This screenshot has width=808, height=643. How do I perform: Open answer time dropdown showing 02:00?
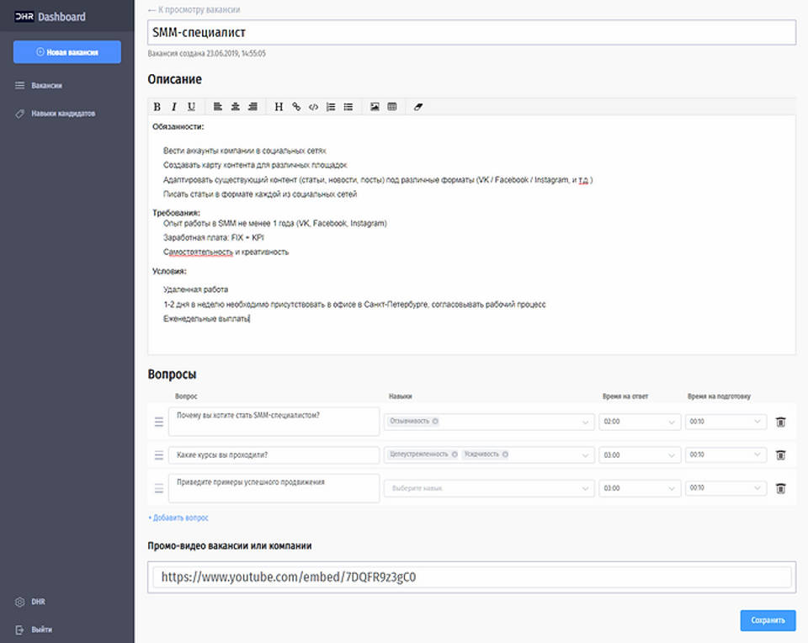click(640, 422)
